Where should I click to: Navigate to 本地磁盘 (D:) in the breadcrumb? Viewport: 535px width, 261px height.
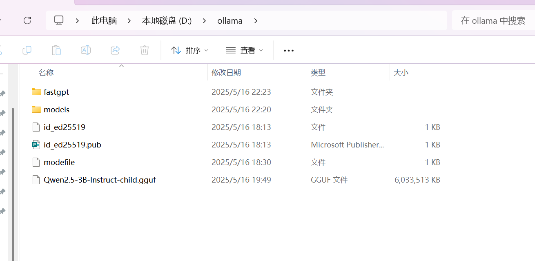[167, 21]
